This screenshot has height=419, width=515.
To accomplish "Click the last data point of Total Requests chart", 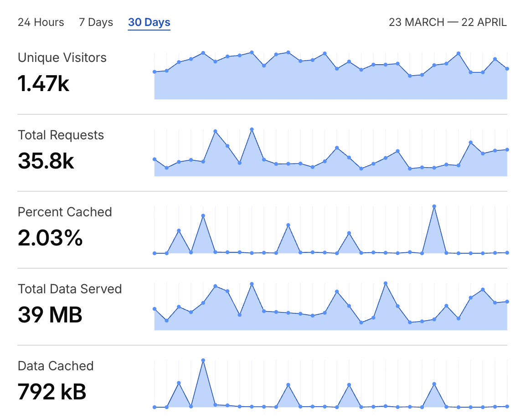I will click(x=507, y=149).
